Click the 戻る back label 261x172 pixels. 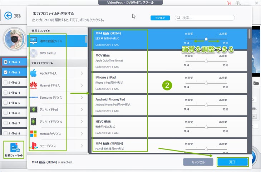tap(18, 16)
